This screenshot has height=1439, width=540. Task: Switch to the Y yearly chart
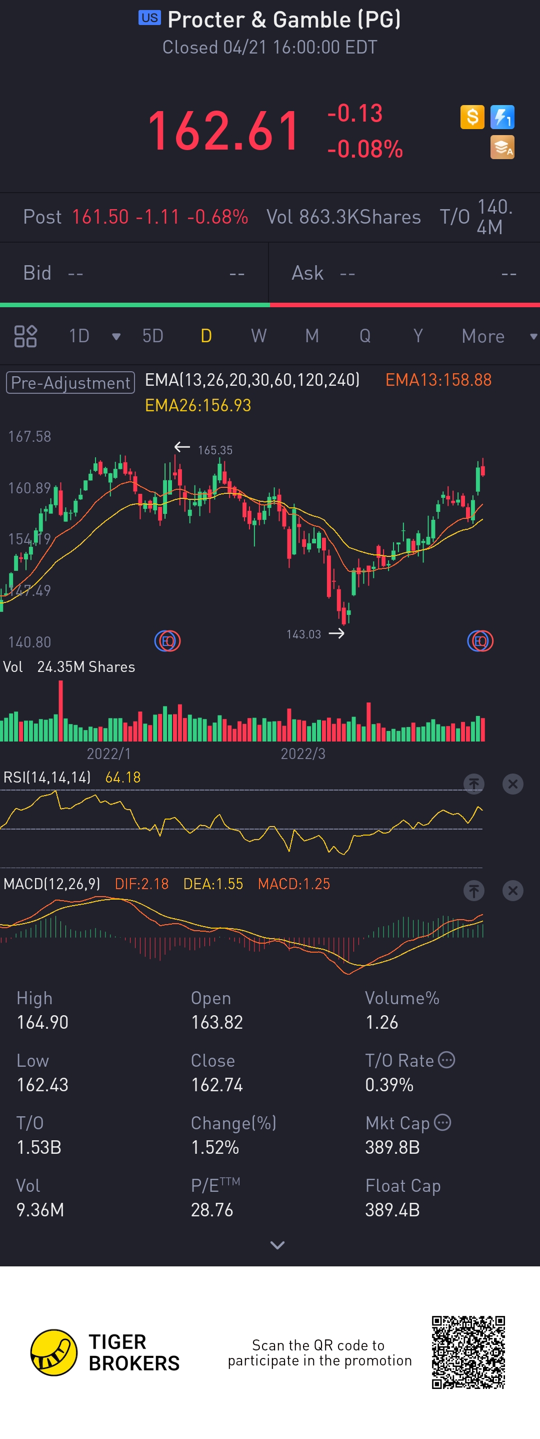pos(417,336)
